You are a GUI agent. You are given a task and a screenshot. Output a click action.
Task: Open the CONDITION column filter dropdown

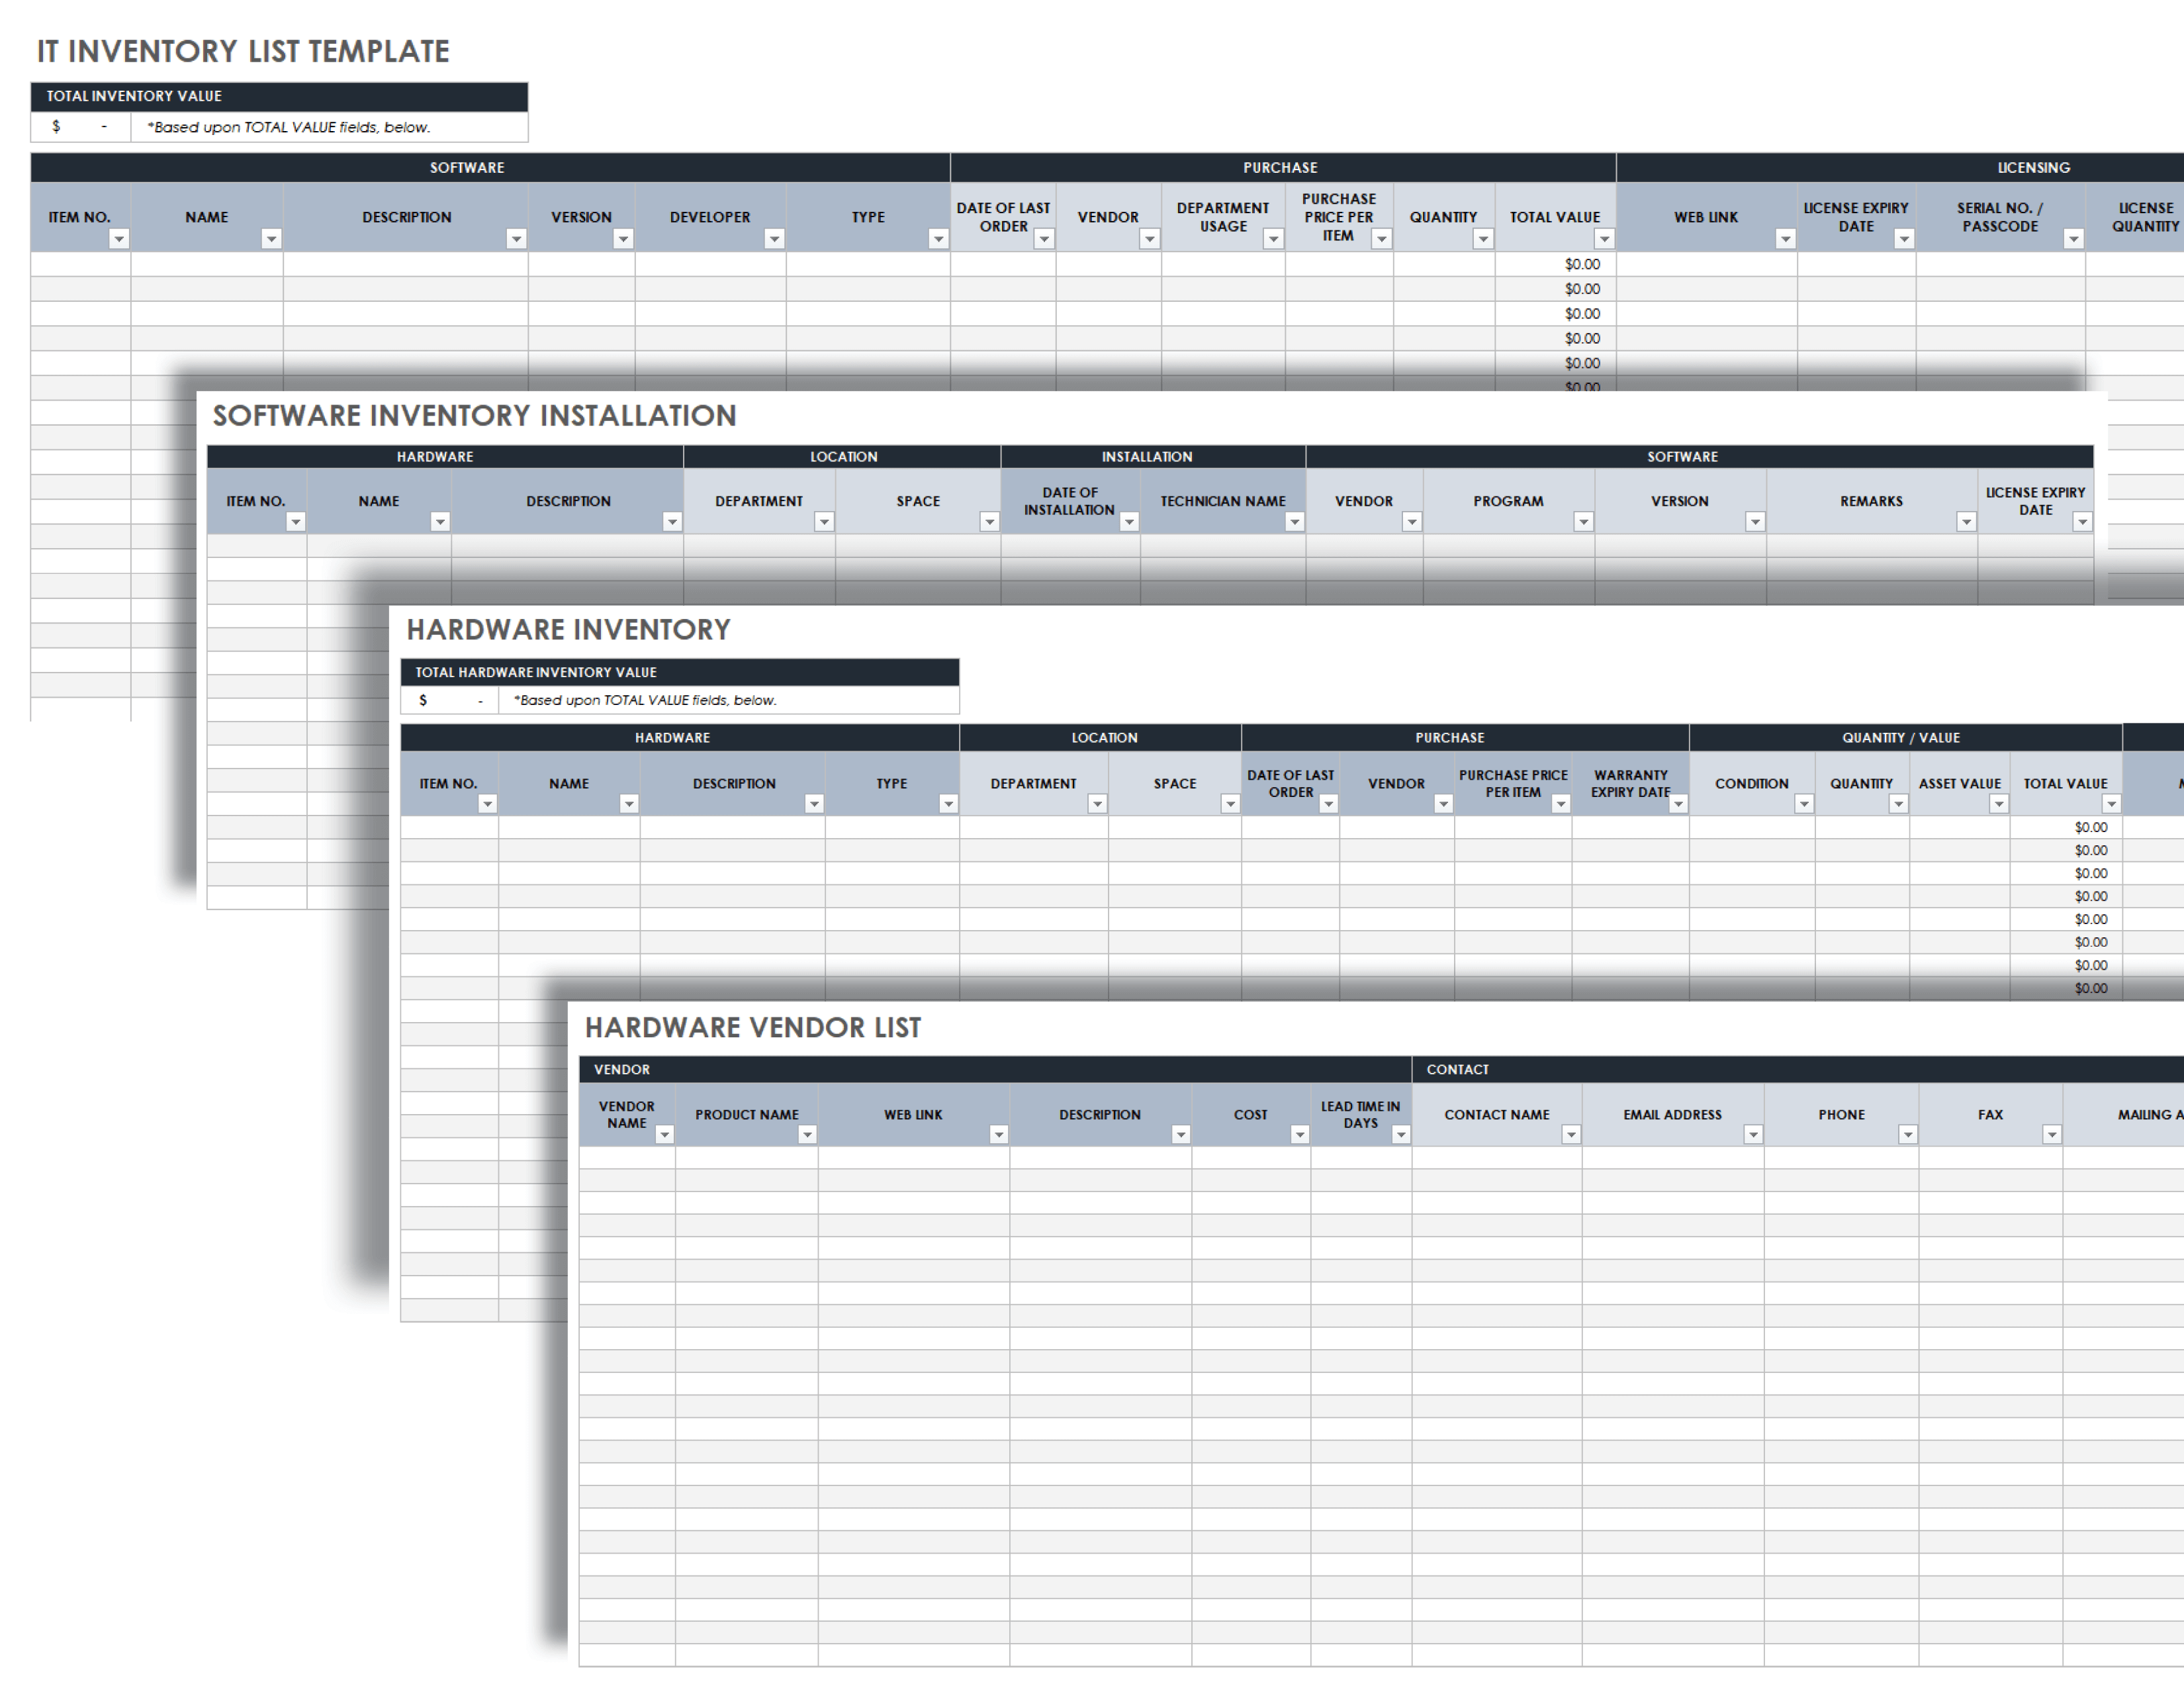point(1804,804)
